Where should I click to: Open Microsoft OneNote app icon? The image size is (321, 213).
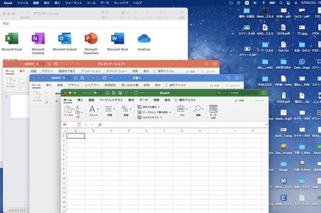pyautogui.click(x=38, y=38)
